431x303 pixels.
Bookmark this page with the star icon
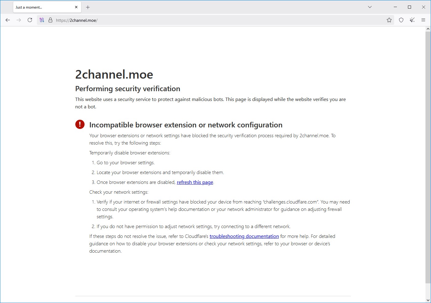click(389, 20)
